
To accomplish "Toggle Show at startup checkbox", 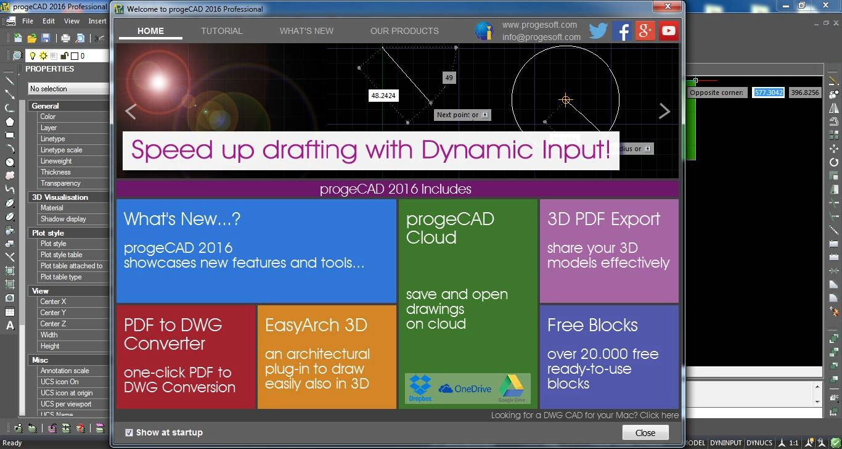I will coord(129,432).
